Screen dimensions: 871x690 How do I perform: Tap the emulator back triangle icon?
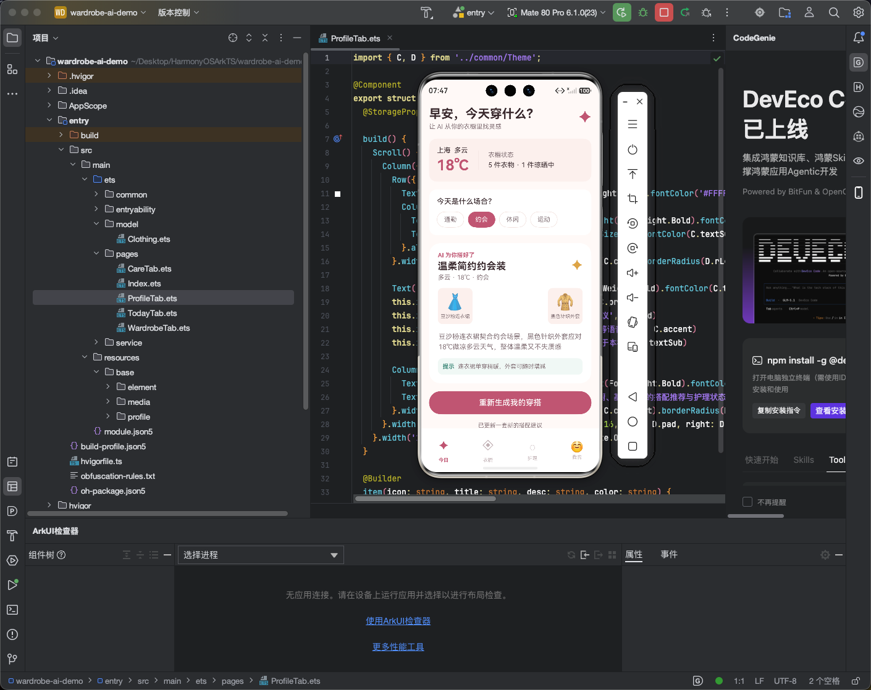(x=633, y=397)
